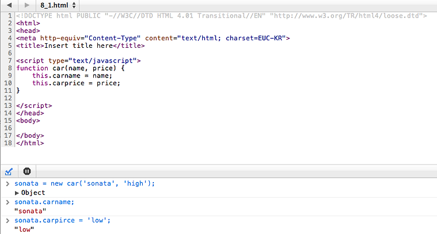Click the console output "sonata" string
437x234 pixels.
pos(30,211)
